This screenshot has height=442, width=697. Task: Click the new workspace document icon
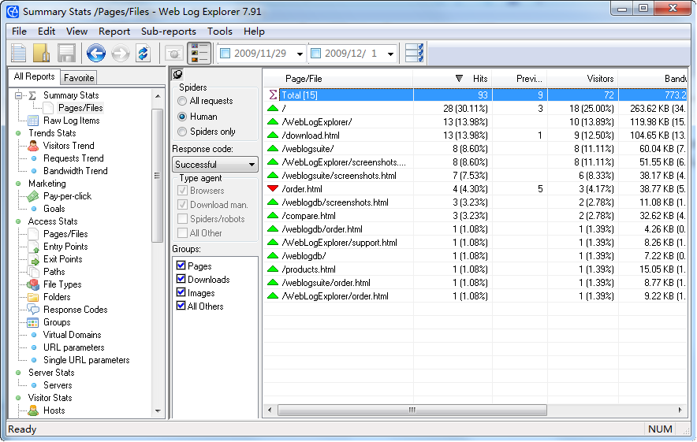click(x=18, y=54)
